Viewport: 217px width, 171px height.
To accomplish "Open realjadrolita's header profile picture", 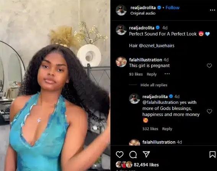I will 121,10.
